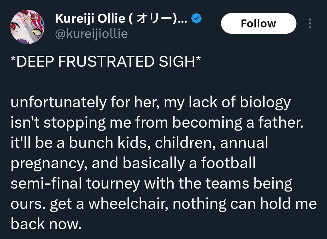327x239 pixels.
Task: Click the word 'children' in the tweet
Action: click(183, 143)
